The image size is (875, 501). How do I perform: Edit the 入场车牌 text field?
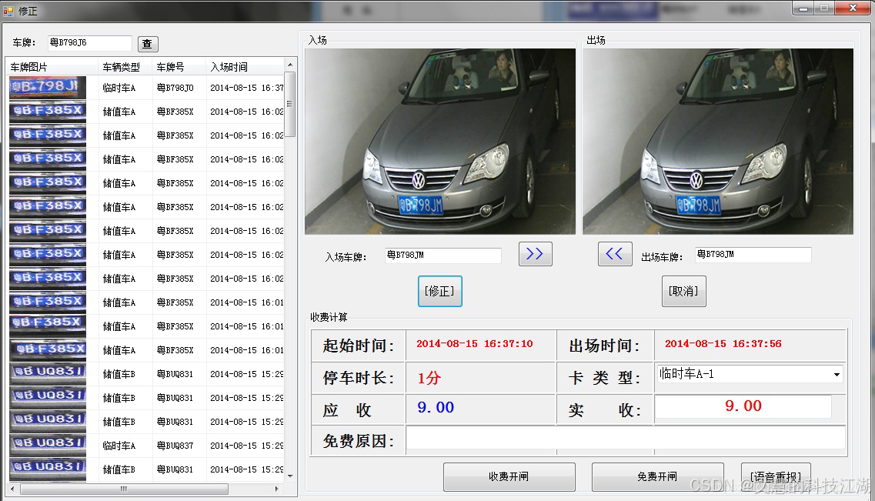(443, 256)
